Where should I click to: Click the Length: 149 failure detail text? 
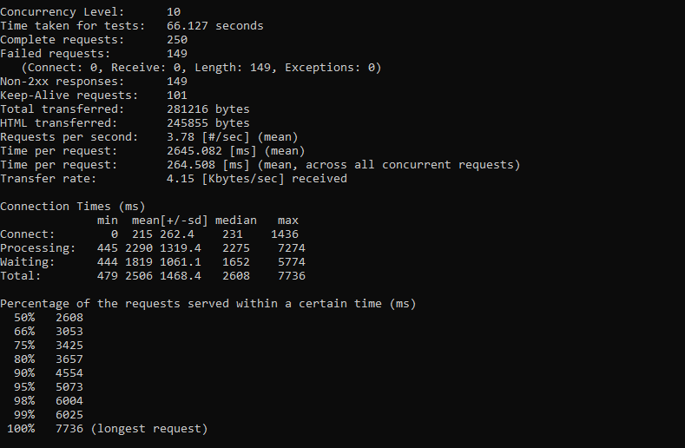[x=235, y=68]
